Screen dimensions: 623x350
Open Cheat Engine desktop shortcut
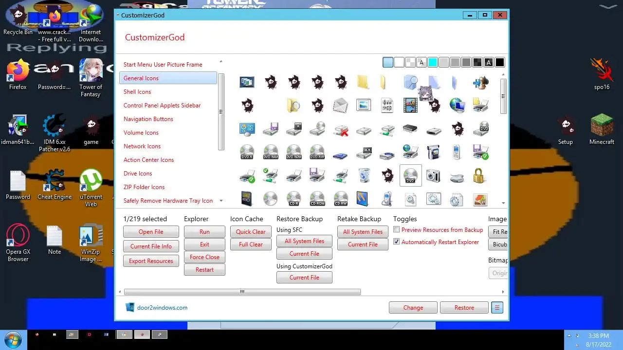pyautogui.click(x=55, y=185)
